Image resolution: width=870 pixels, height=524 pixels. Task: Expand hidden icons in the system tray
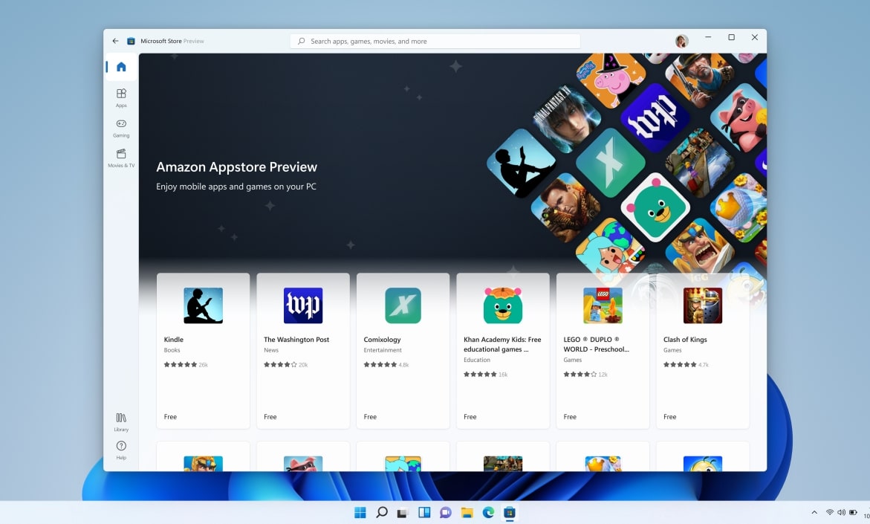click(814, 512)
